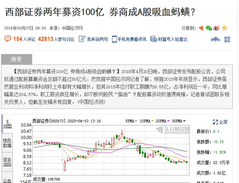Open 154人评论 link
Viewport: 239px width, 183px height.
(24, 39)
